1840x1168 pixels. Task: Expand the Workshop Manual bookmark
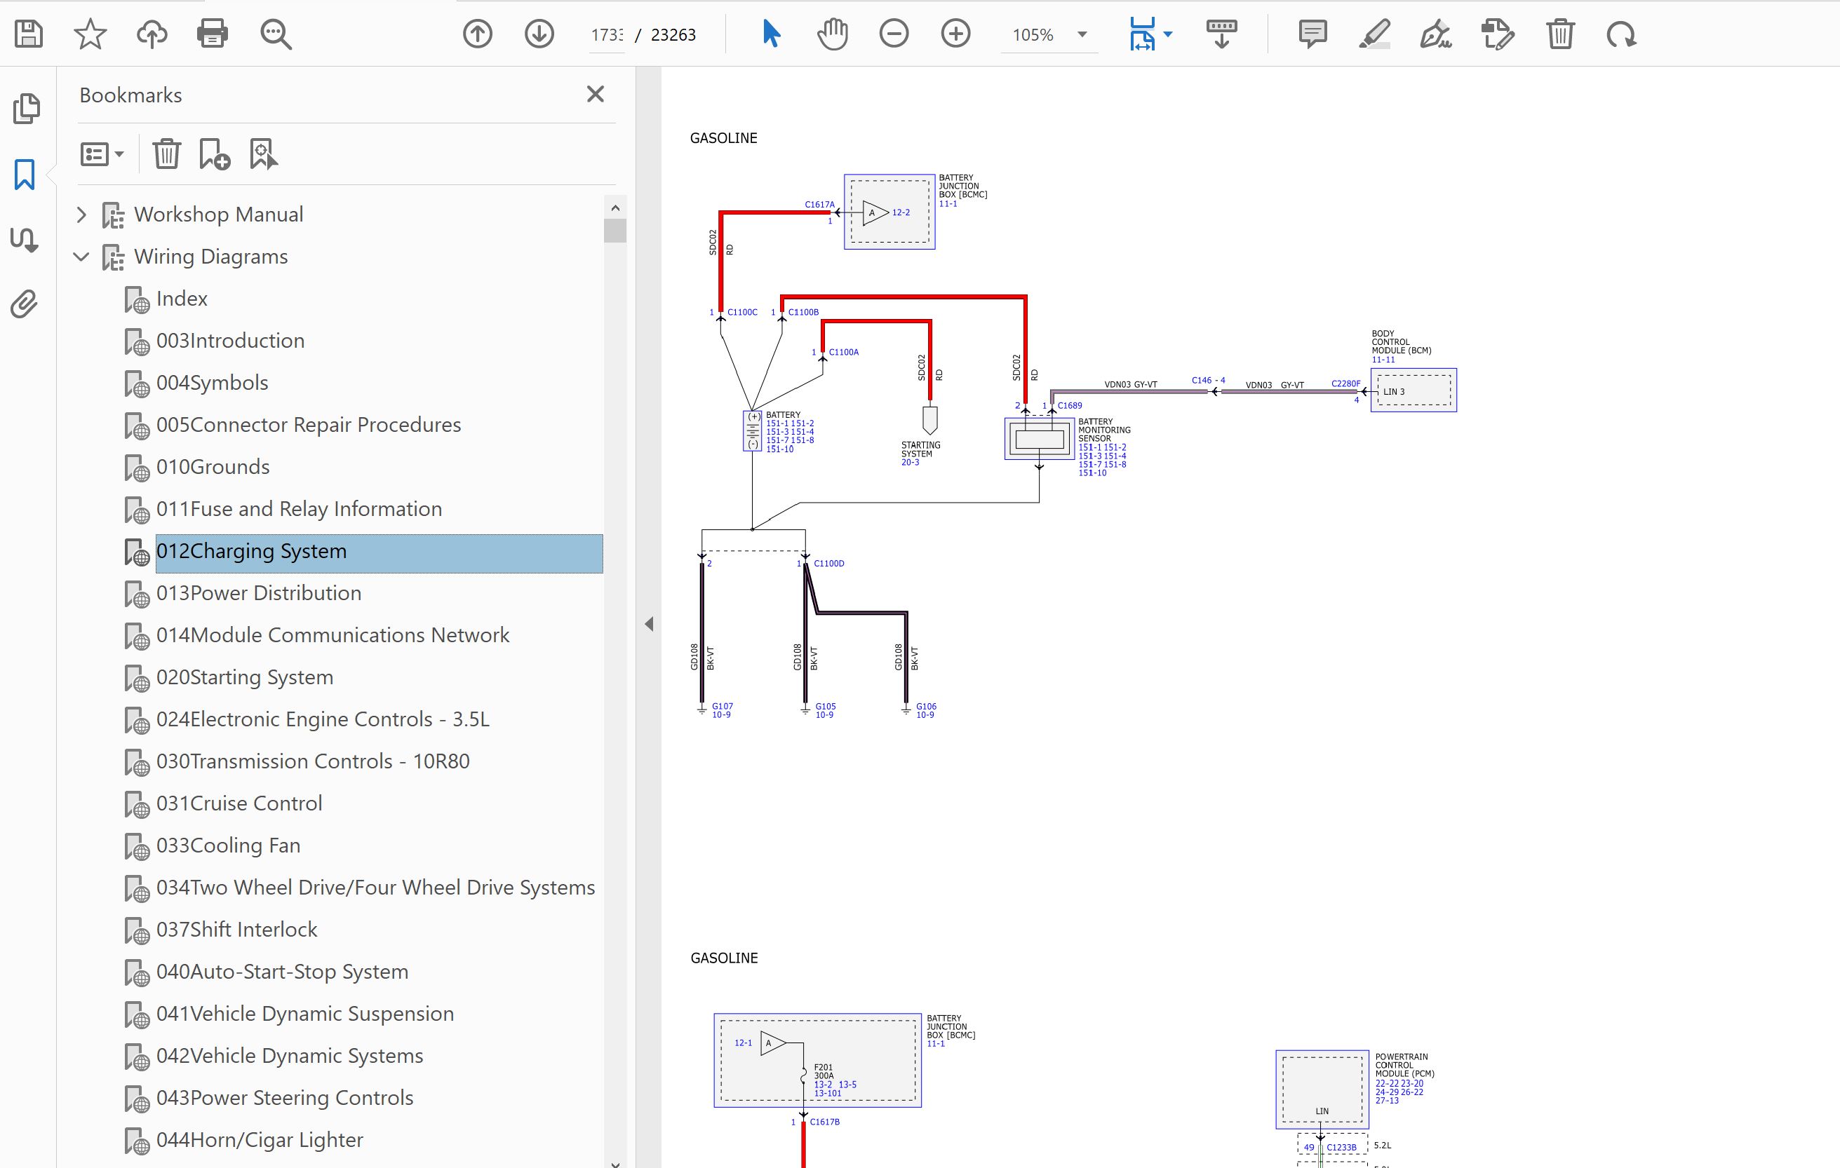(82, 215)
